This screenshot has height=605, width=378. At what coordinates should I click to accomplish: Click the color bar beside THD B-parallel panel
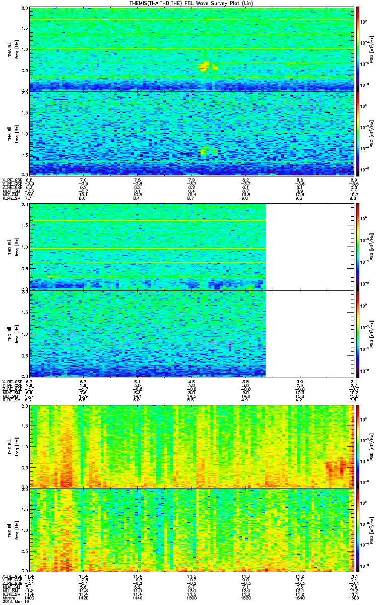click(x=358, y=333)
